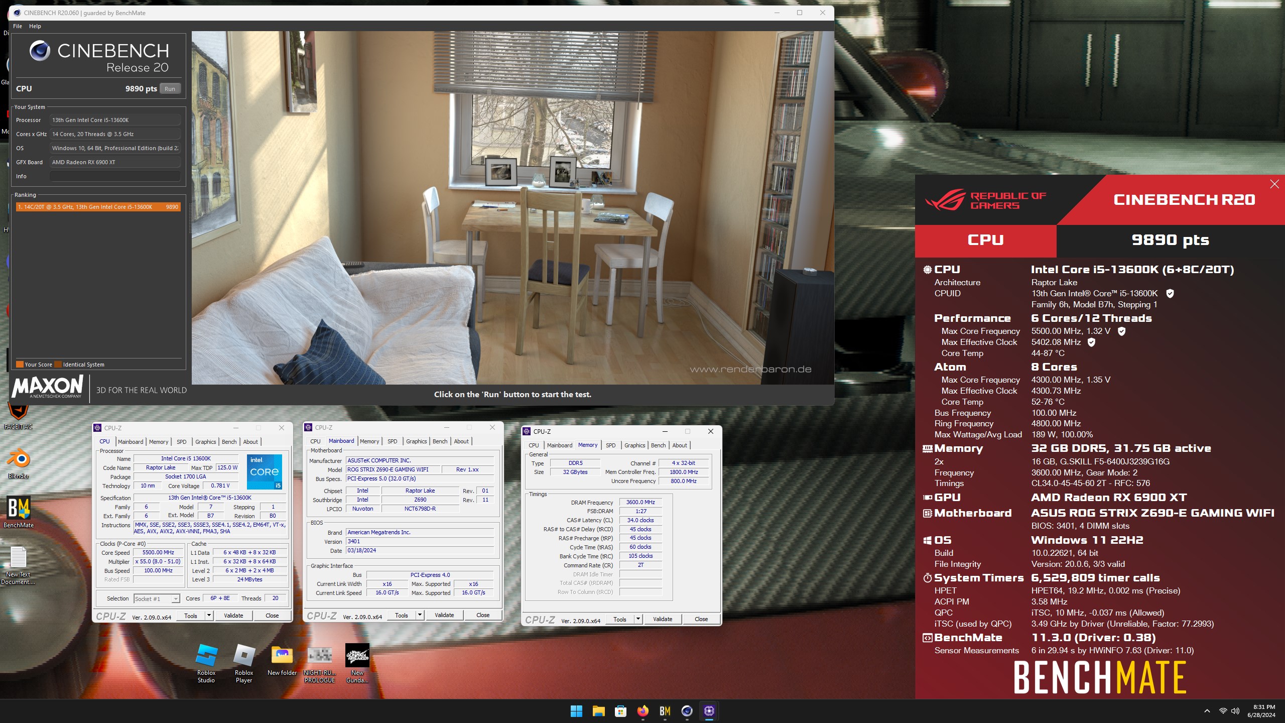Screen dimensions: 1285x723
Task: Open BenchMate taskbar icon
Action: point(665,711)
